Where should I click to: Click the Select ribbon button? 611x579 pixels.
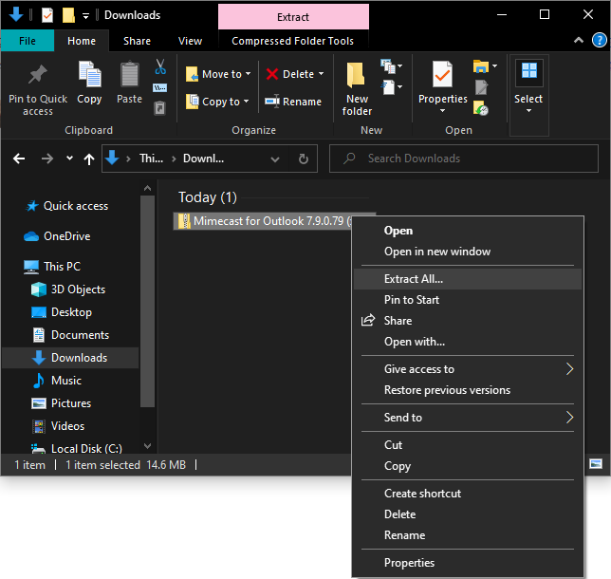[528, 87]
